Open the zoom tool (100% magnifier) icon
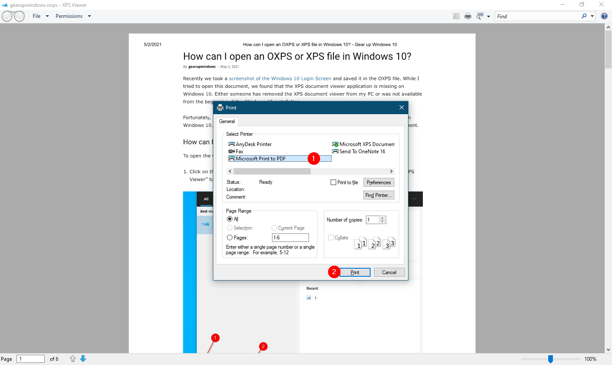The image size is (612, 365). click(479, 16)
